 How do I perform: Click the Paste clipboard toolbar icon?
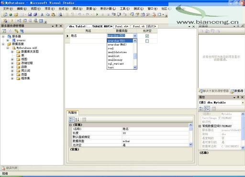pyautogui.click(x=53, y=15)
